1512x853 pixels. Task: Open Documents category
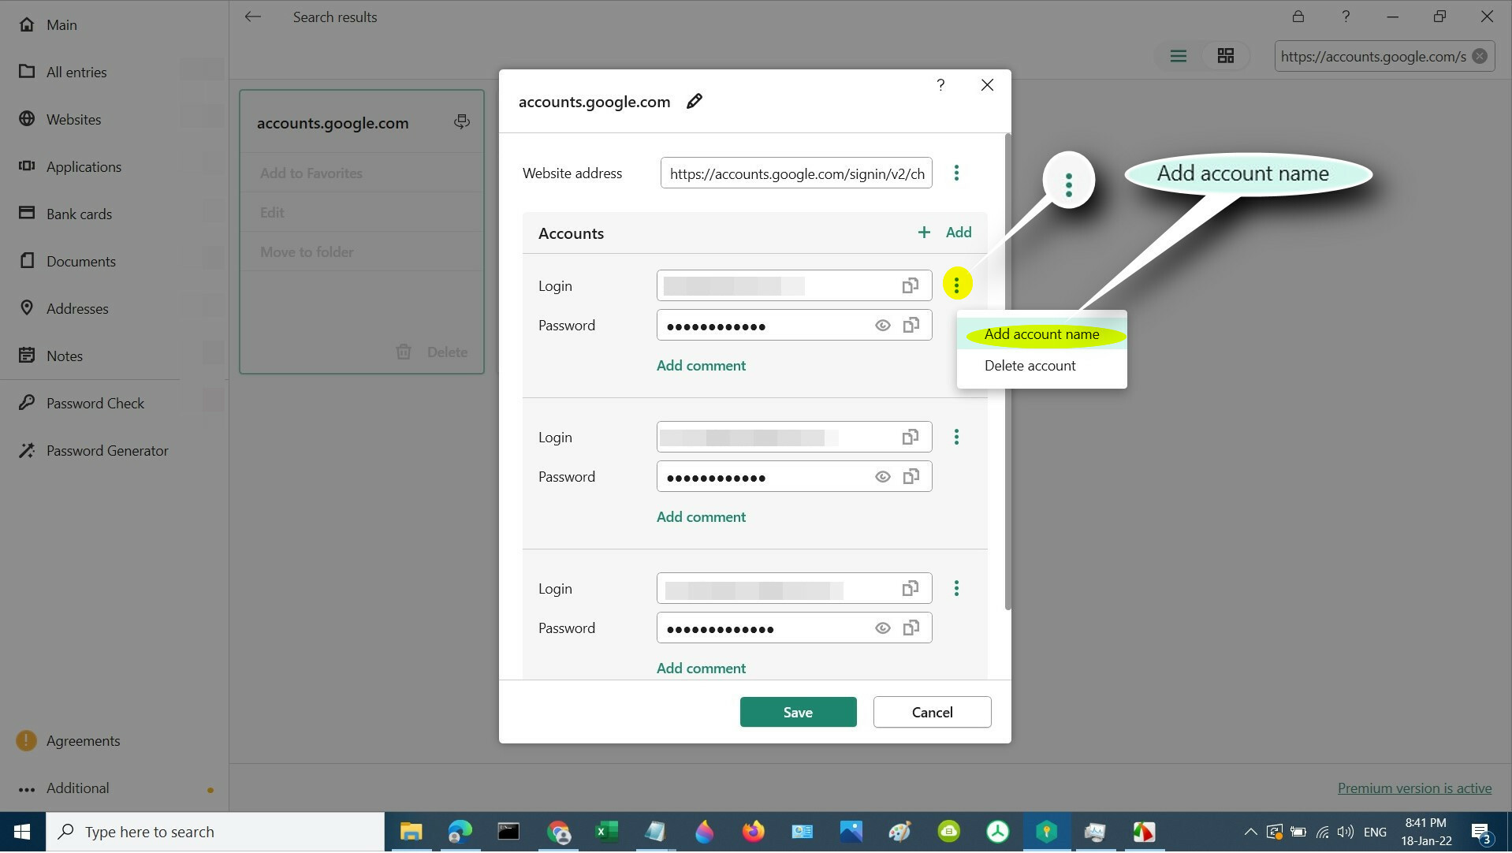67,261
